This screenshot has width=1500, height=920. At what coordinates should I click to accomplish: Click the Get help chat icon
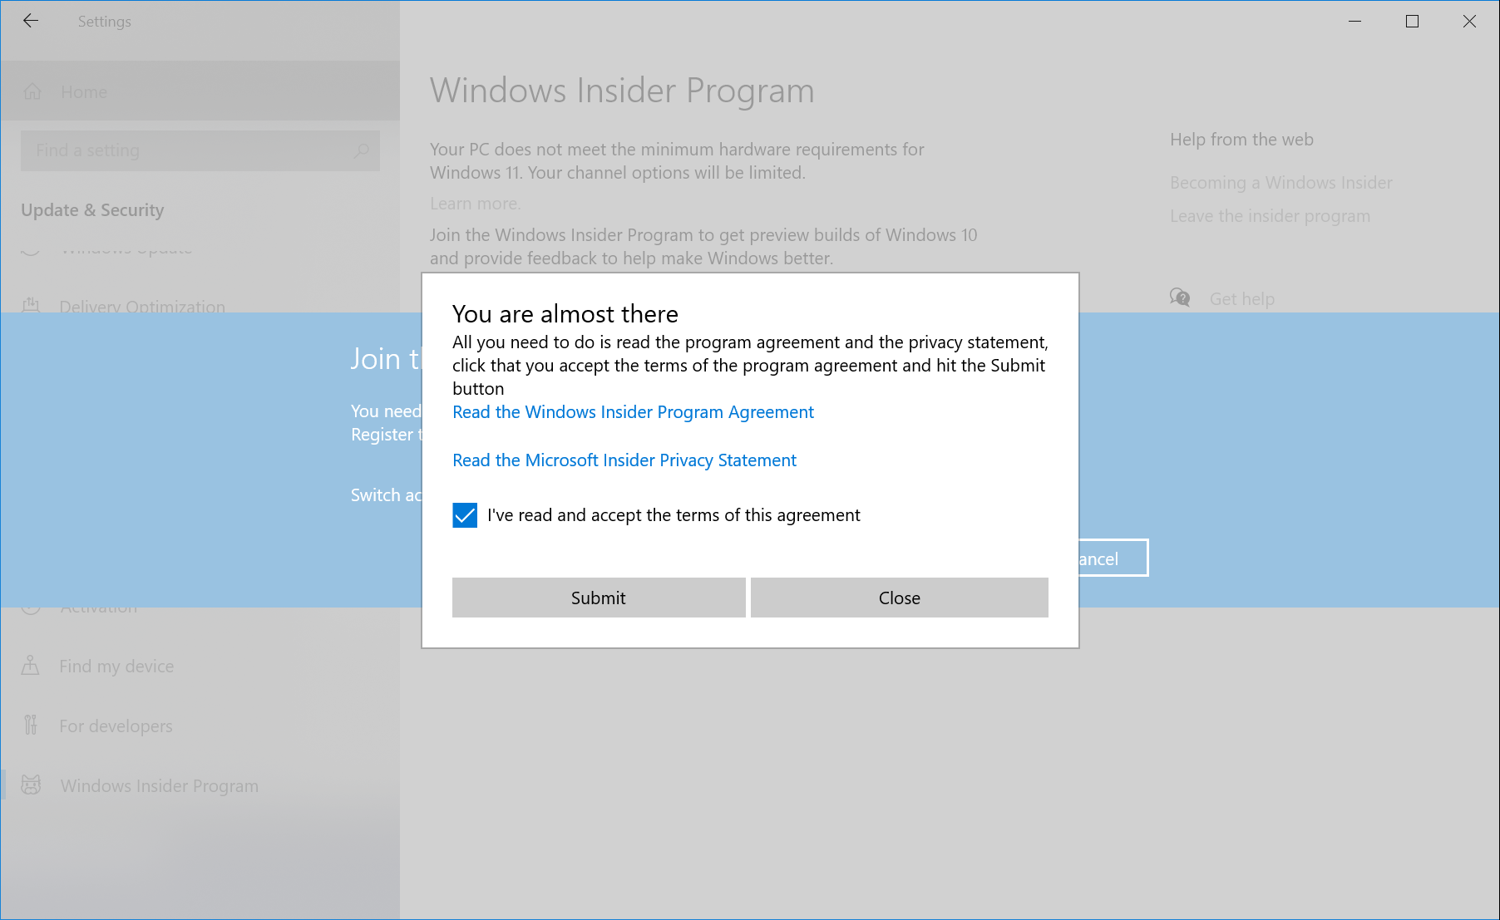tap(1180, 298)
